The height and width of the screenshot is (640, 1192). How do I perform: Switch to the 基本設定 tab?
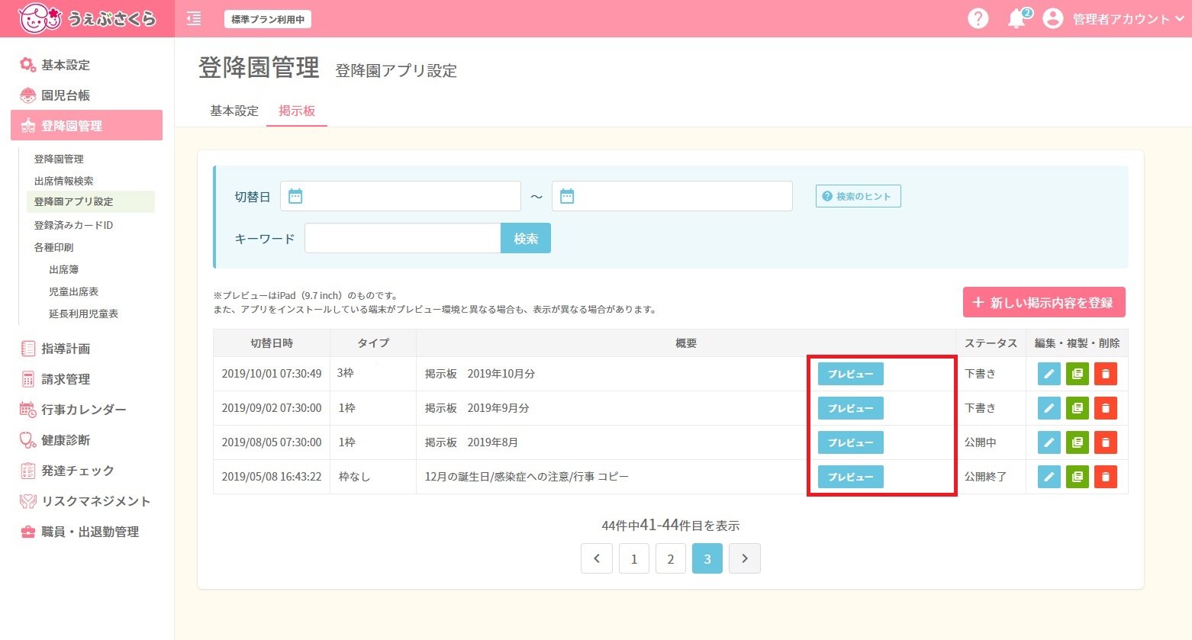tap(234, 111)
